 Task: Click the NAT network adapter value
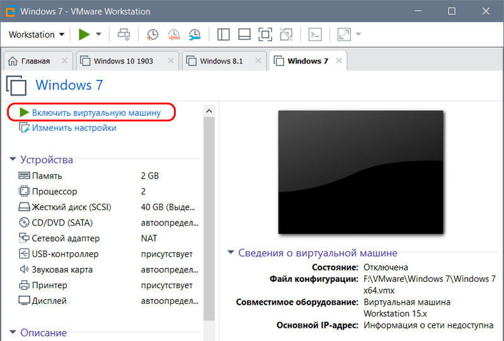pos(149,238)
